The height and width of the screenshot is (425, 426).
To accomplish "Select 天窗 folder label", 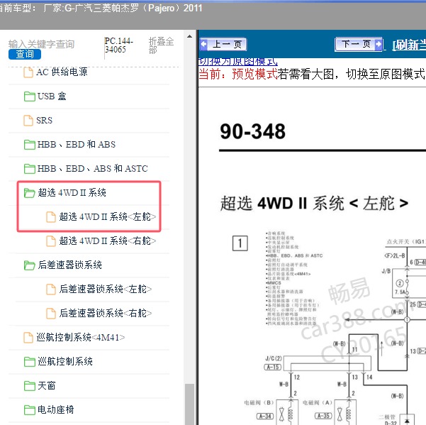I will pos(47,385).
